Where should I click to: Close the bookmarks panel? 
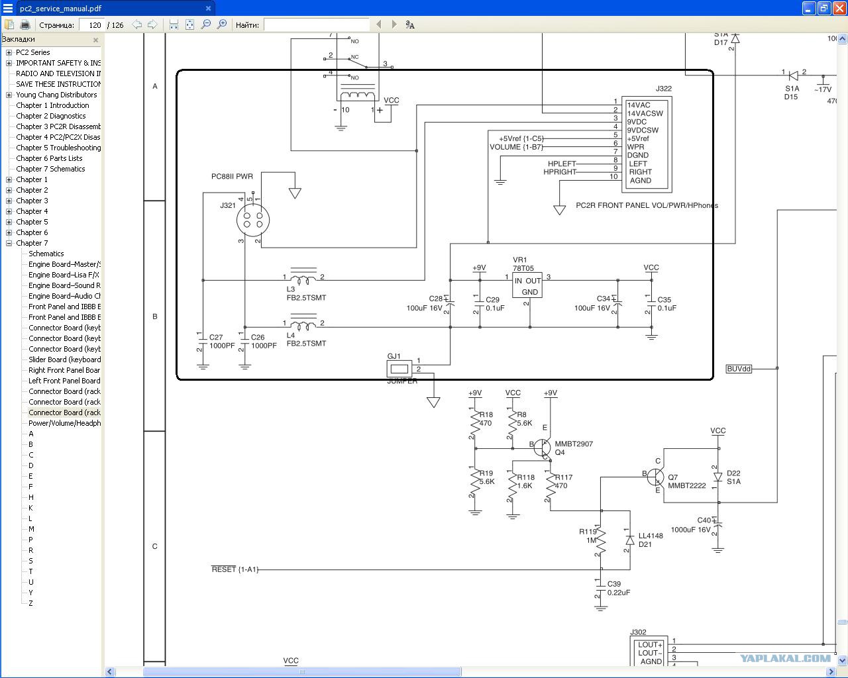pos(95,40)
